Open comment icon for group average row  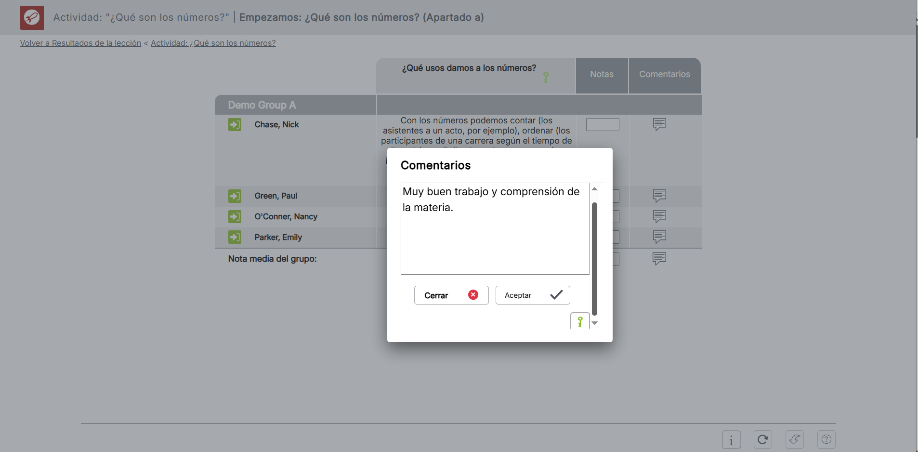coord(659,258)
